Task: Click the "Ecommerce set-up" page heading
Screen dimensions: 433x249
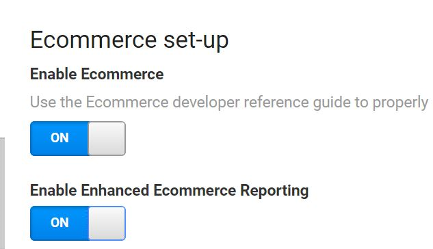Action: pyautogui.click(x=129, y=40)
